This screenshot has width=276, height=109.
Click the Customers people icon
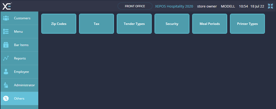(6, 18)
